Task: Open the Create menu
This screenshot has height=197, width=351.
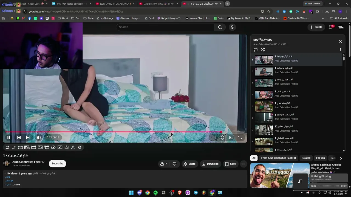Action: pyautogui.click(x=316, y=27)
